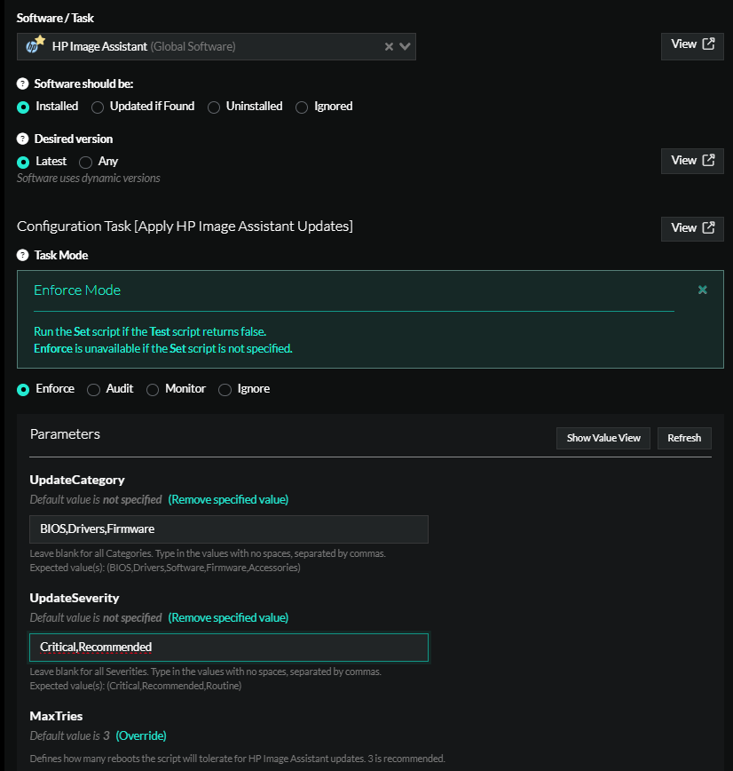Click the HP Image Assistant logo icon
Viewport: 733px width, 771px height.
coord(35,44)
